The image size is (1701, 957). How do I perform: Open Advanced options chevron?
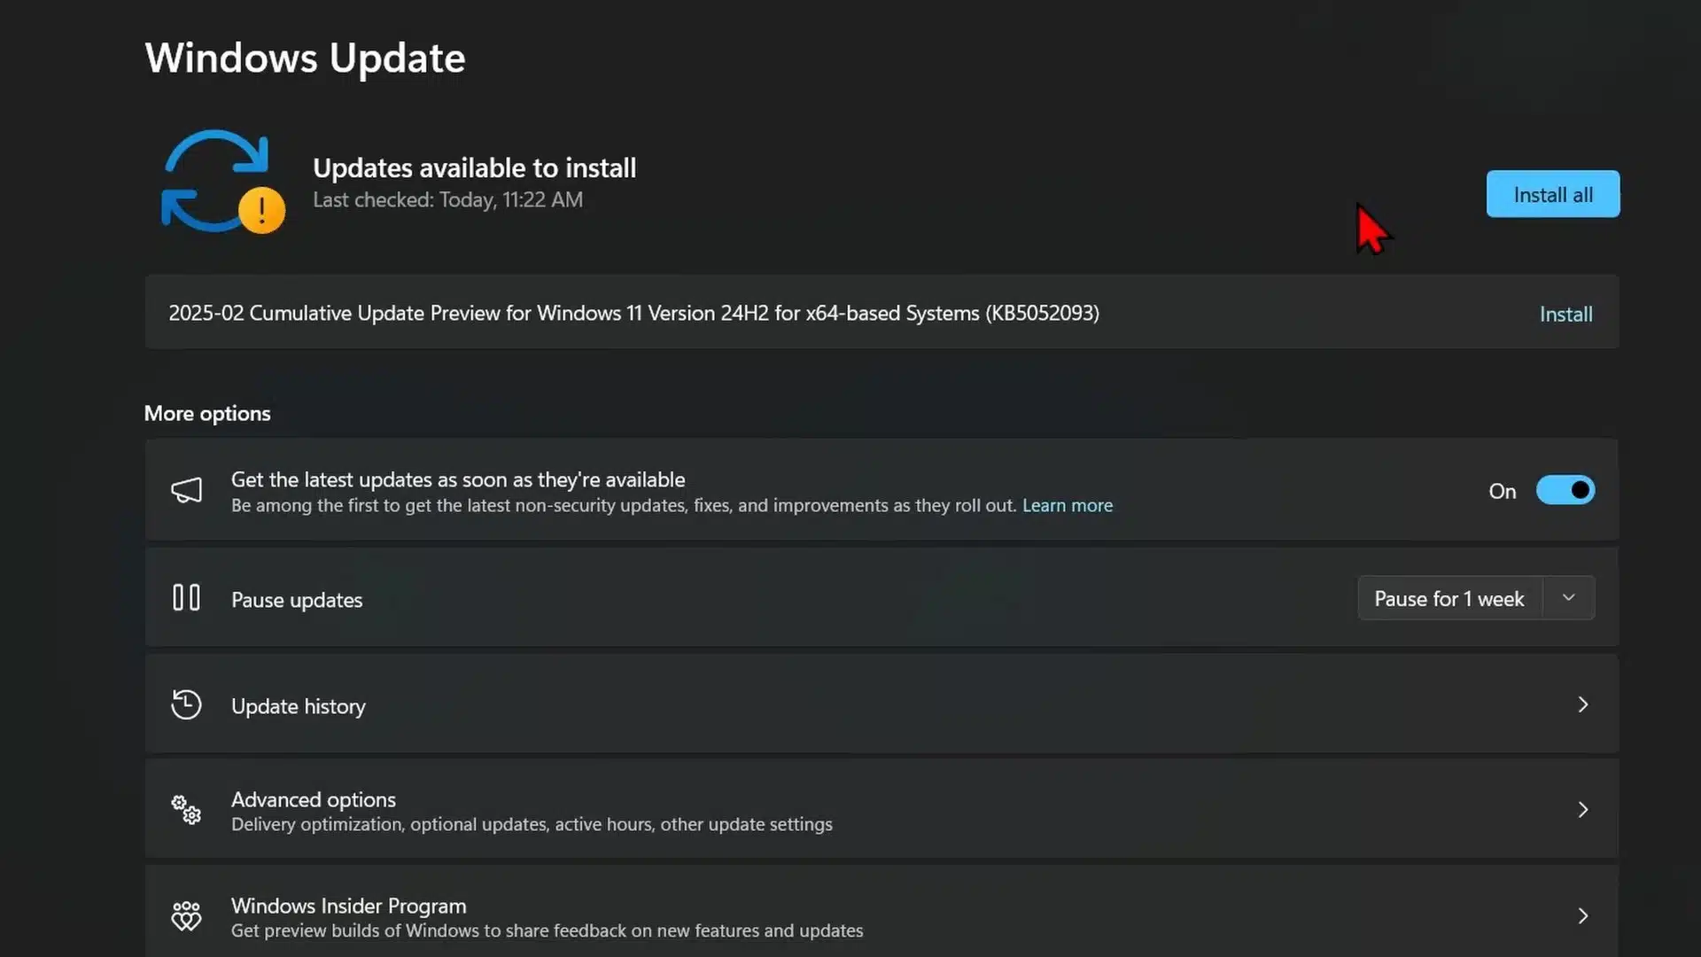coord(1583,810)
